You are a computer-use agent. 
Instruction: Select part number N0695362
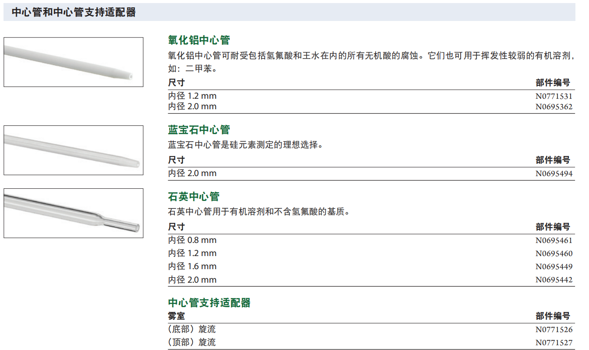pyautogui.click(x=554, y=107)
